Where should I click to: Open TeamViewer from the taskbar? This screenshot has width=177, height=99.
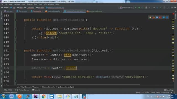coord(52,97)
